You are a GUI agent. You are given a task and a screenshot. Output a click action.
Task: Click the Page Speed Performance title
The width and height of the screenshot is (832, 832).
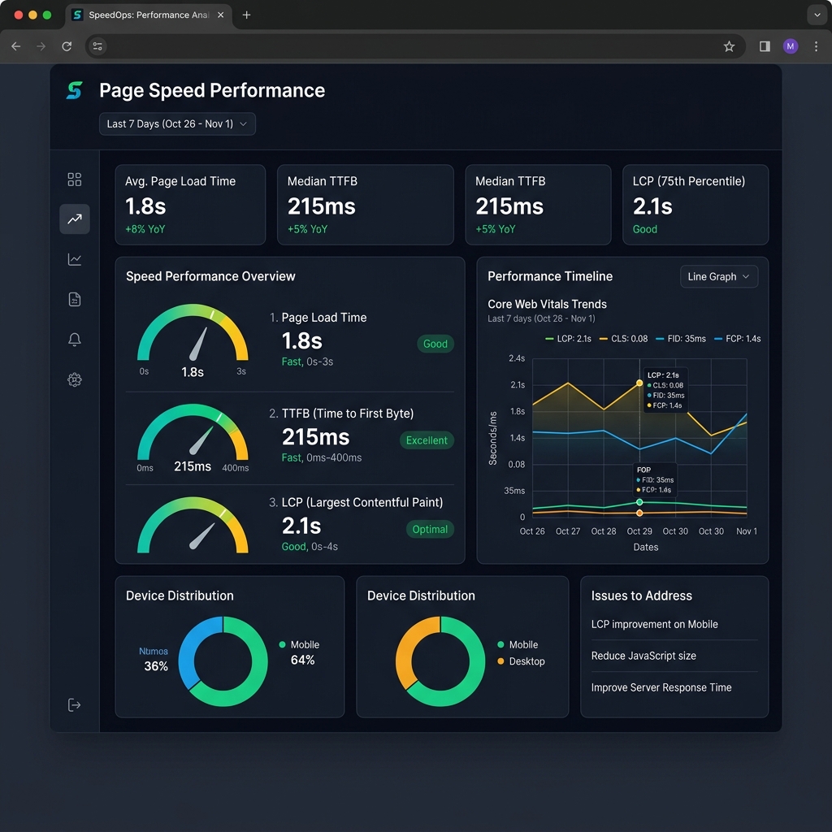point(212,90)
